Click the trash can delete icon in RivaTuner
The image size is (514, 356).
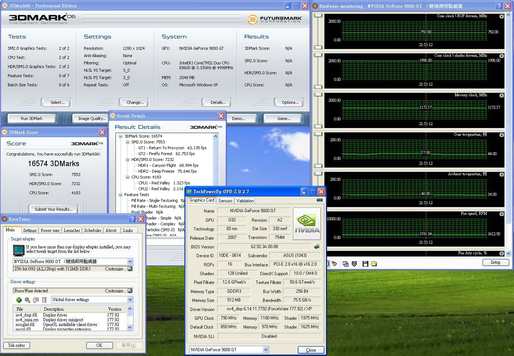point(44,300)
